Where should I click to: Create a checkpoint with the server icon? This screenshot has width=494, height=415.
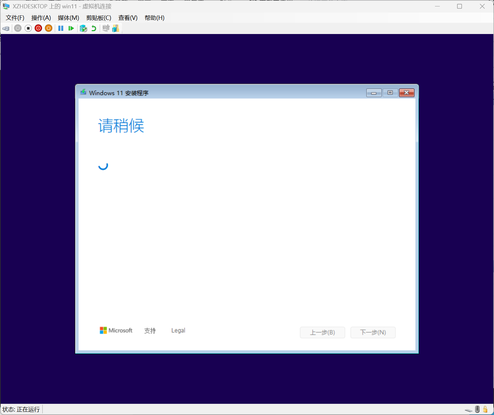83,28
